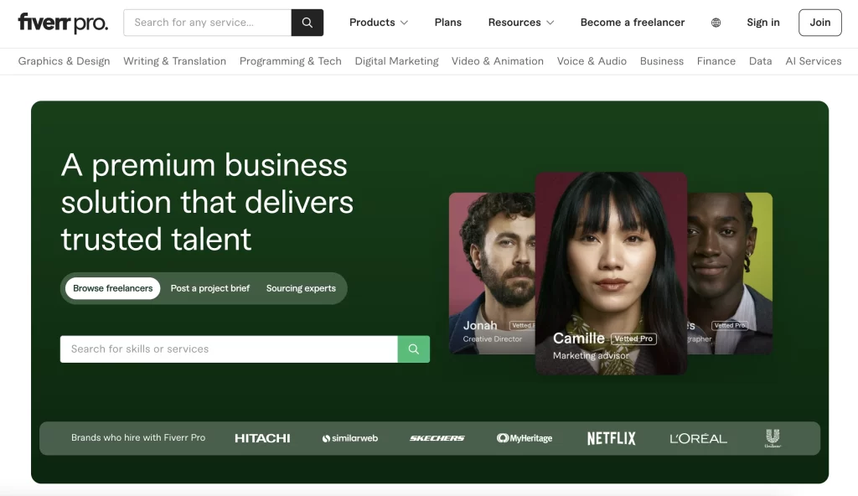
Task: Click the header search magnifier button
Action: pos(308,23)
